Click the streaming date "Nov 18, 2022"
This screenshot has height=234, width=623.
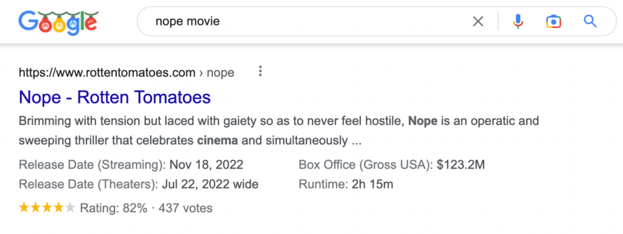(x=206, y=165)
